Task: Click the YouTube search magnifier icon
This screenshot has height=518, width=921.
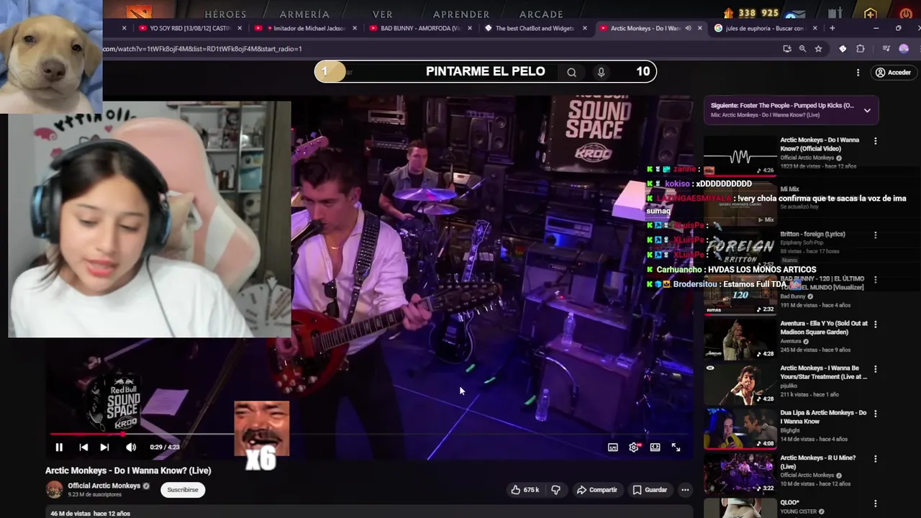Action: point(571,72)
